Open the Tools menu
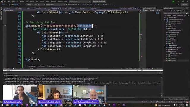This screenshot has width=190, height=107. (47, 2)
